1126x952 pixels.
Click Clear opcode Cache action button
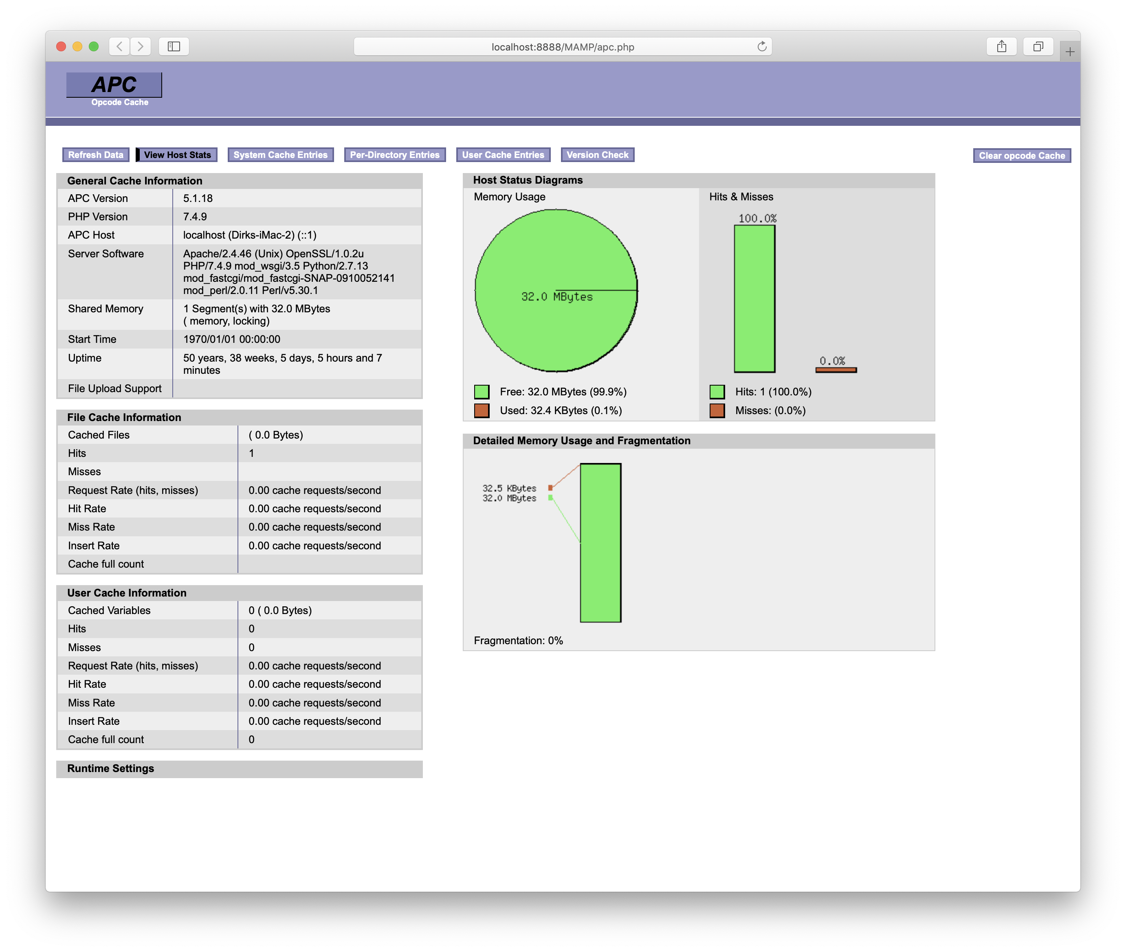pyautogui.click(x=1020, y=155)
